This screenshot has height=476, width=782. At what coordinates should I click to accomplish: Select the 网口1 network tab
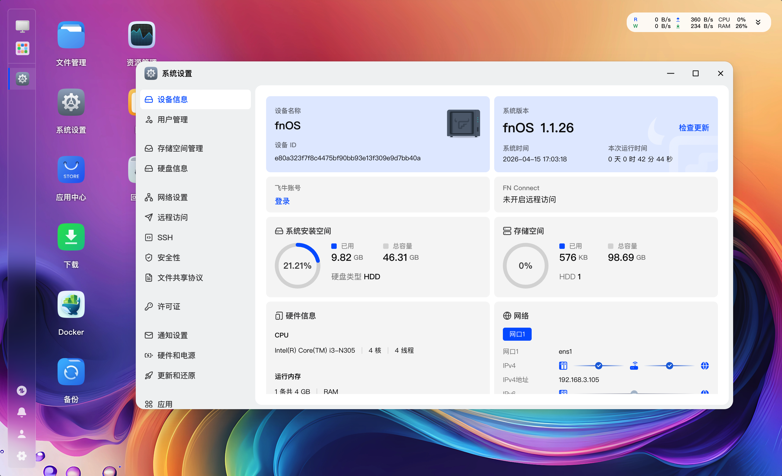pos(517,334)
